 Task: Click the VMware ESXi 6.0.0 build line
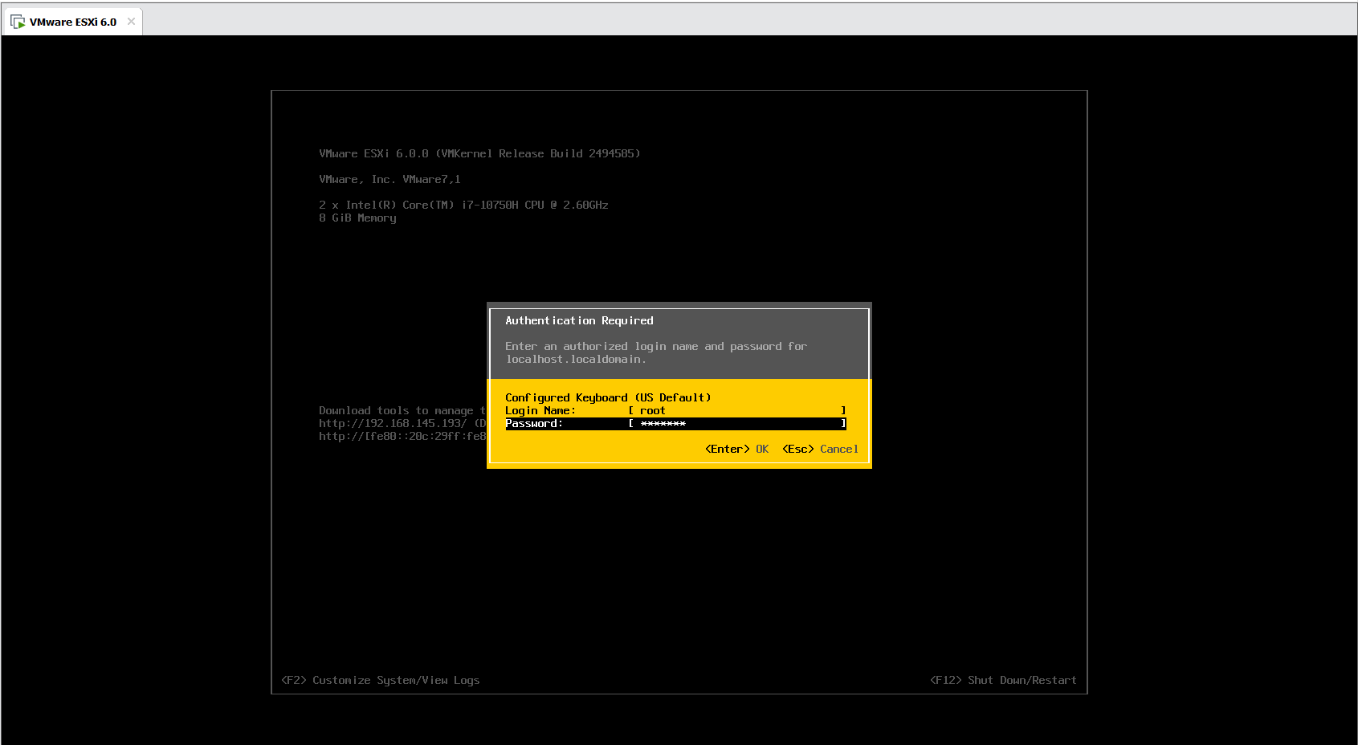point(479,153)
